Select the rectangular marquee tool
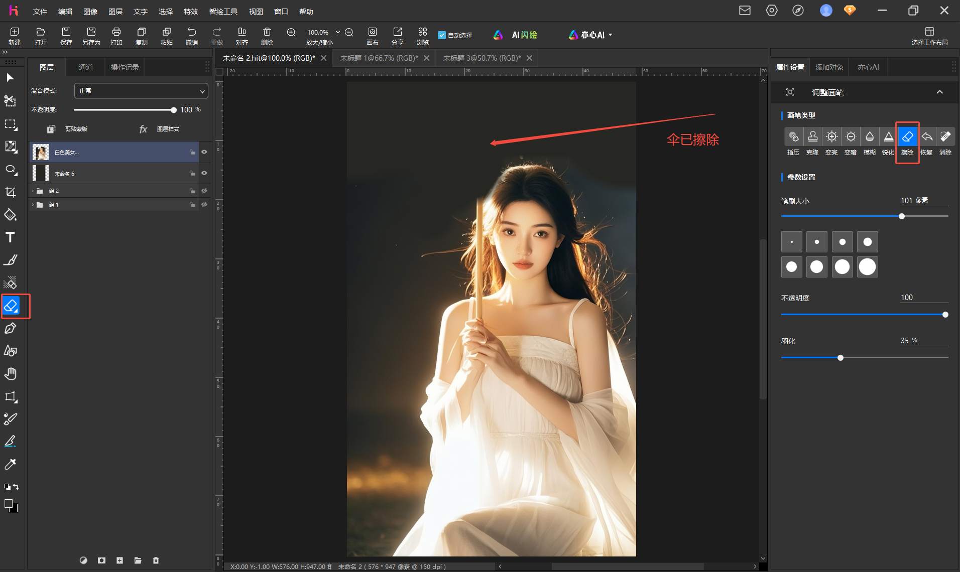 pyautogui.click(x=10, y=124)
